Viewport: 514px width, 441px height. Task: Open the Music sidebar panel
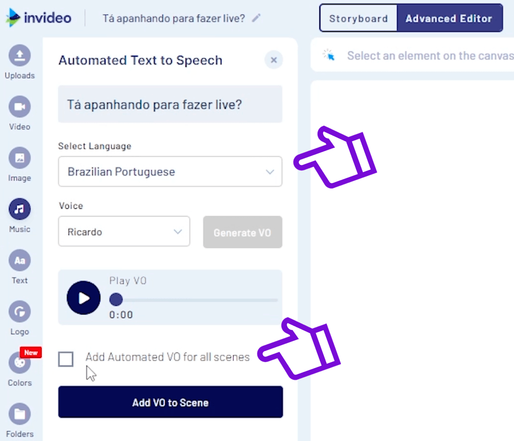(x=19, y=215)
